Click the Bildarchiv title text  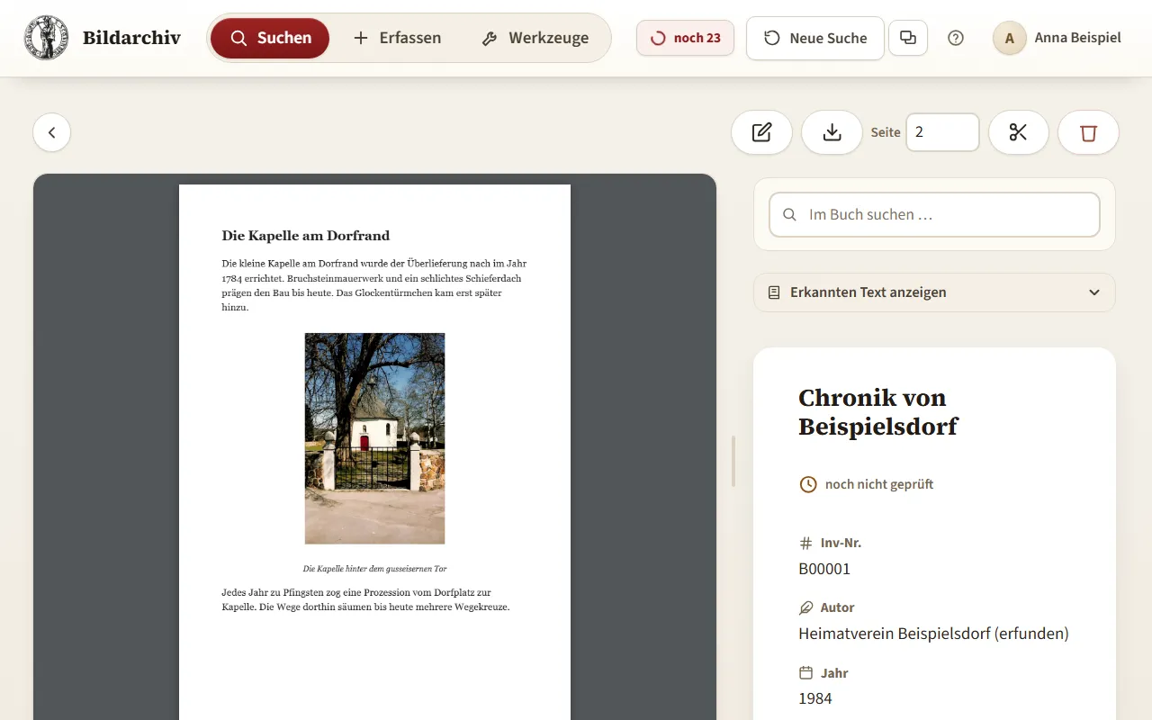(x=131, y=38)
